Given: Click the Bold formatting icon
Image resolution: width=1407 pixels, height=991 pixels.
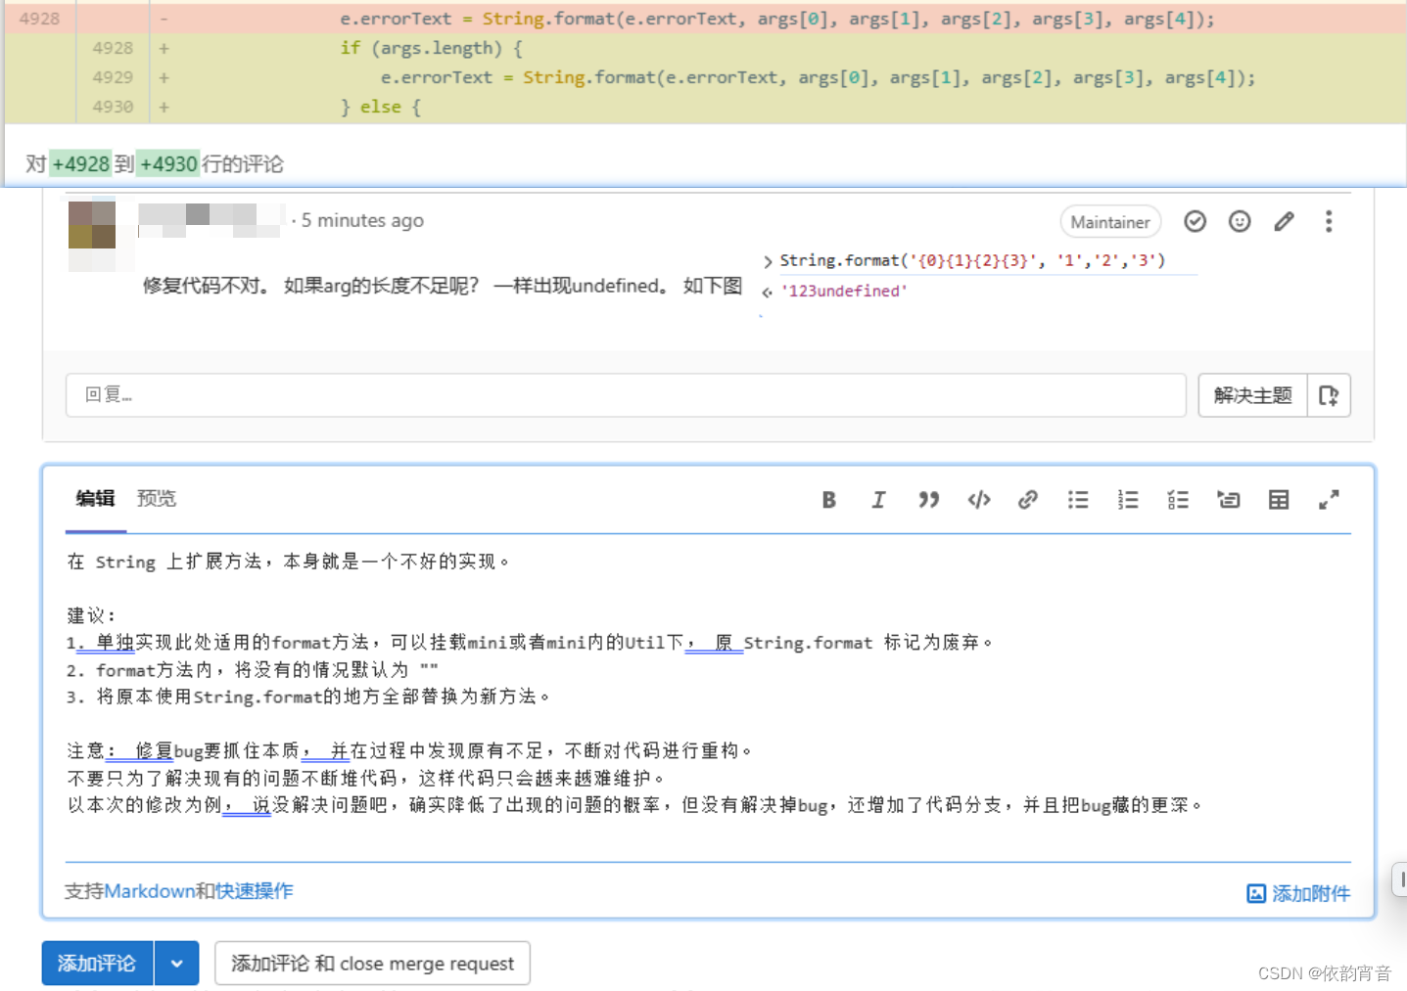Looking at the screenshot, I should (828, 500).
